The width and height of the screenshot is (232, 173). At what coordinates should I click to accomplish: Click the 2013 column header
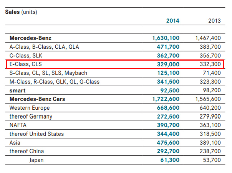[x=214, y=21]
